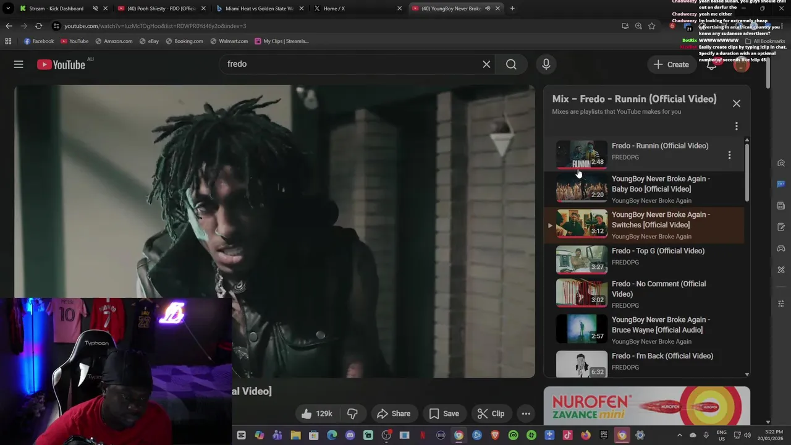The width and height of the screenshot is (791, 445).
Task: Open the taskbar Settings gear
Action: 640,435
